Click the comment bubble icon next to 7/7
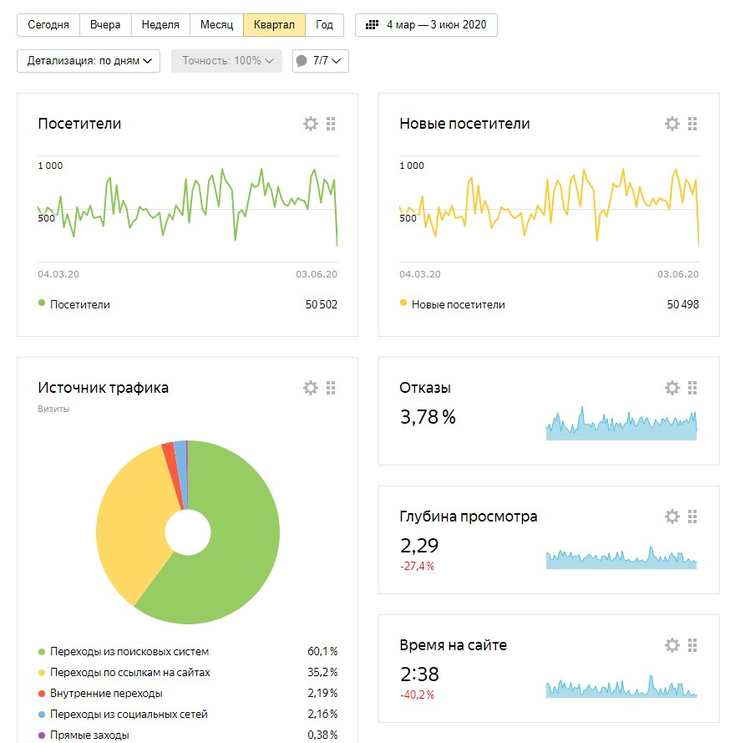 pos(302,61)
